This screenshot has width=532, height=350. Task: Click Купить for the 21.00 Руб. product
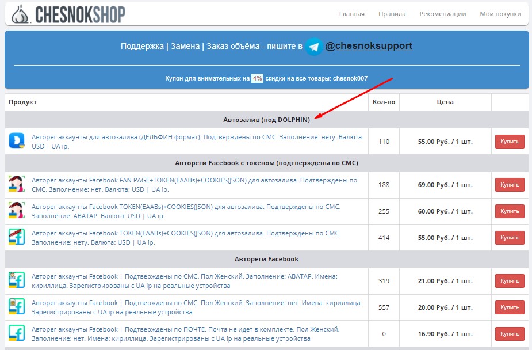[x=510, y=281]
